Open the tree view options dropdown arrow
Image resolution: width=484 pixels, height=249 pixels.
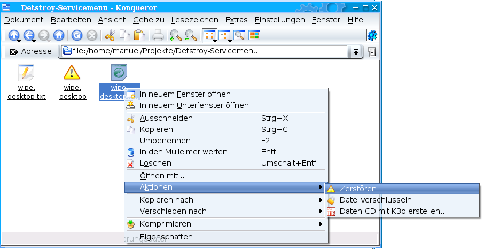(230, 41)
